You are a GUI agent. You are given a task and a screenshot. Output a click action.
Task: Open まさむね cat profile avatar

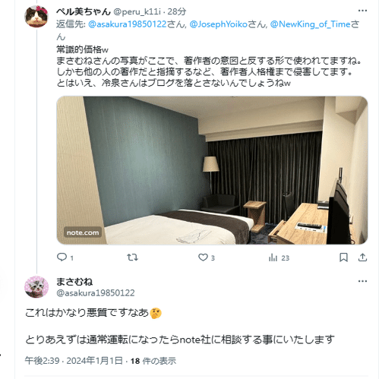tap(36, 287)
